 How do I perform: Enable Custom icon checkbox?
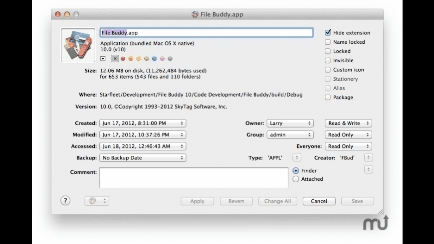click(328, 70)
